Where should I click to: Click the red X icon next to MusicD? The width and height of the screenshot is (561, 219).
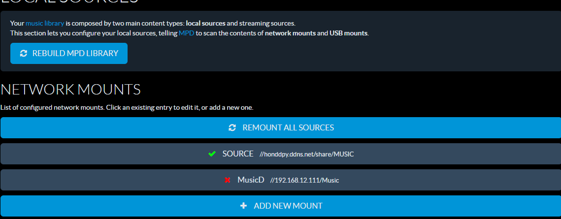tap(227, 180)
